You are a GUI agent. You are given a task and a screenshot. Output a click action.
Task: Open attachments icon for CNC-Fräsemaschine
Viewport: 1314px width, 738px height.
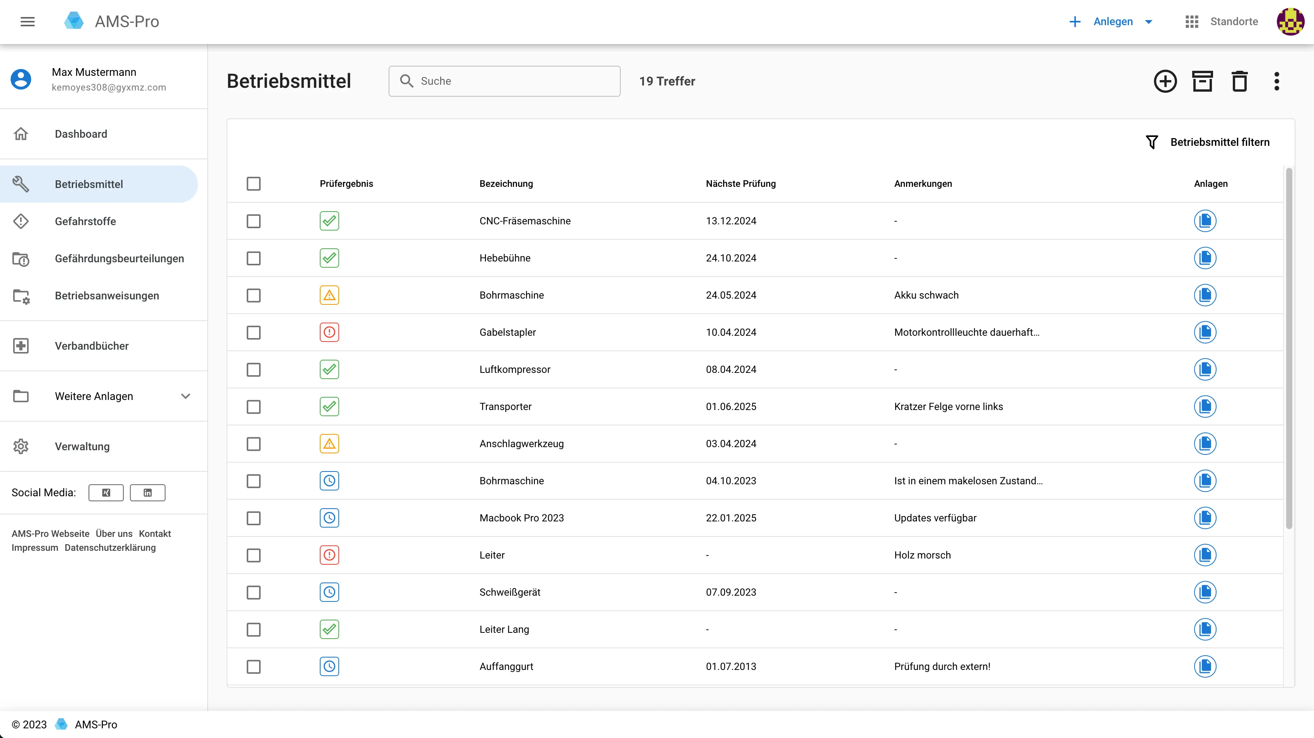(1205, 221)
